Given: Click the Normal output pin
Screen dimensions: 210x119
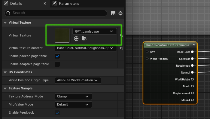Looking at the screenshot, I should [x=193, y=72].
